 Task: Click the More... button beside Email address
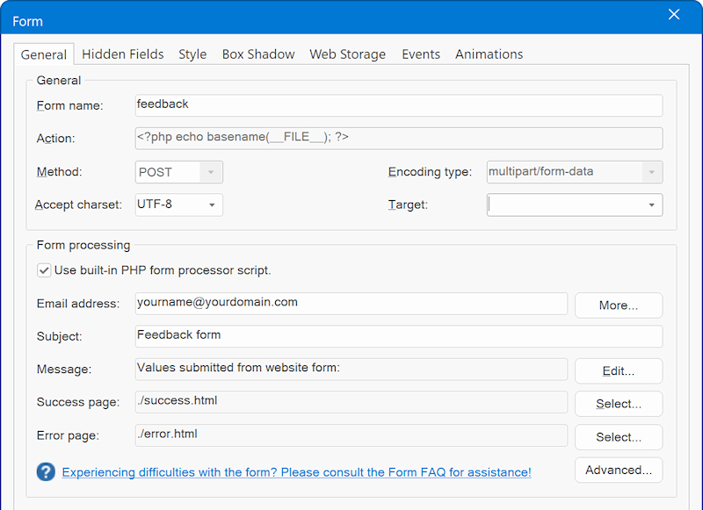click(619, 305)
